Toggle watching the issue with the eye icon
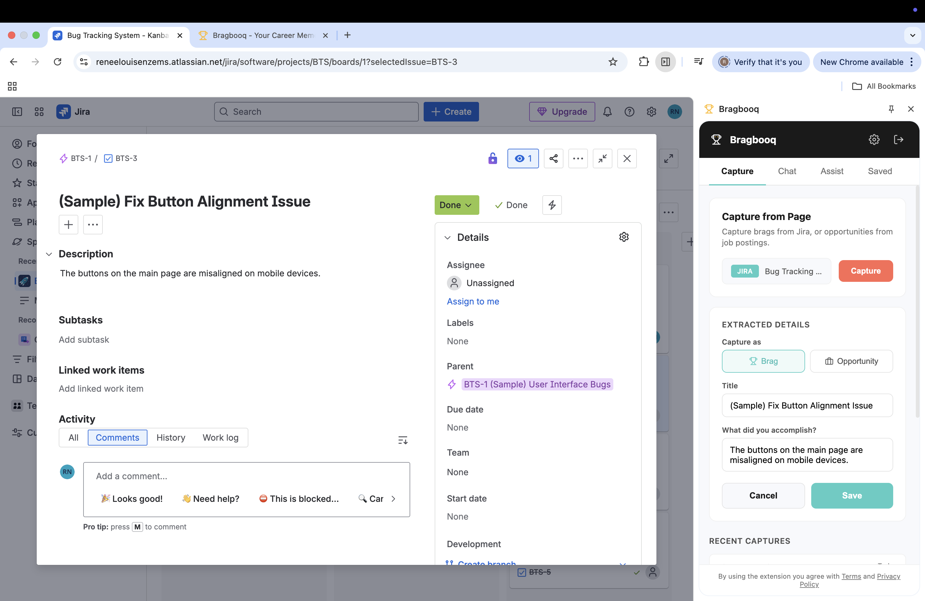Image resolution: width=925 pixels, height=601 pixels. 523,158
